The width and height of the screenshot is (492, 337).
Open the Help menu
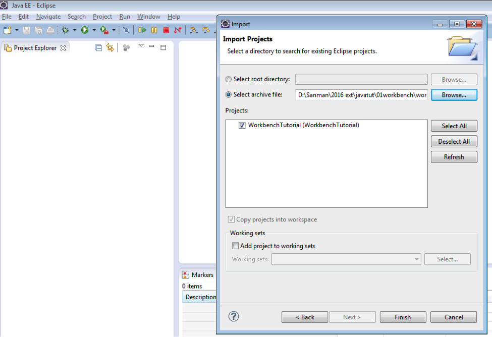click(x=174, y=17)
